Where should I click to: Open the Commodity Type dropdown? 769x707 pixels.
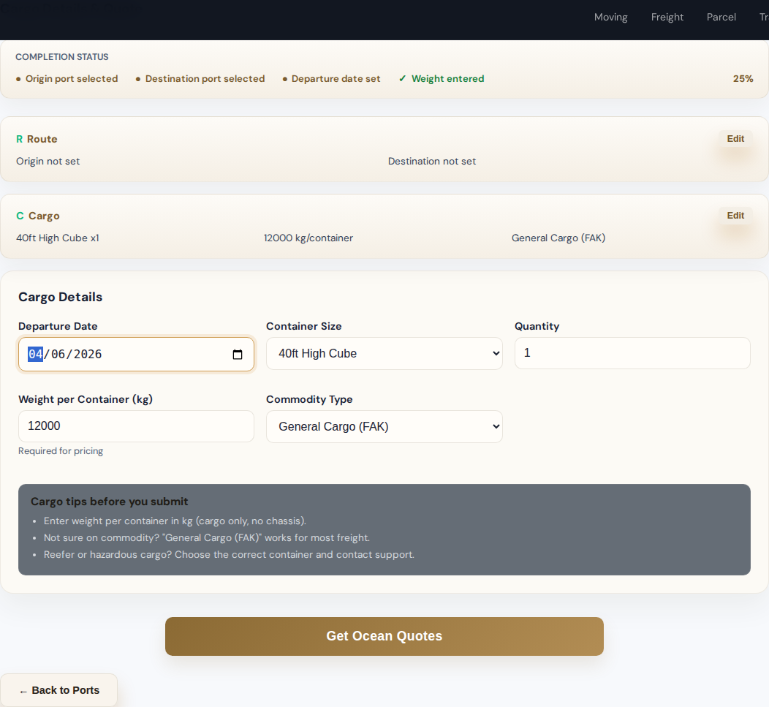(384, 426)
